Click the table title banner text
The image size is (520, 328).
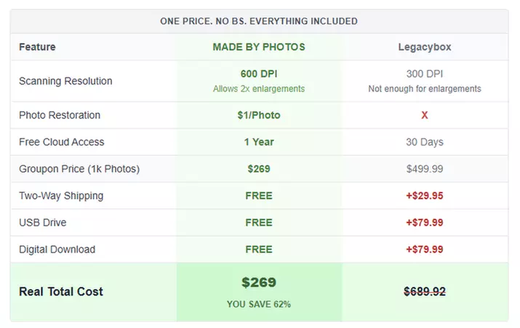[259, 21]
